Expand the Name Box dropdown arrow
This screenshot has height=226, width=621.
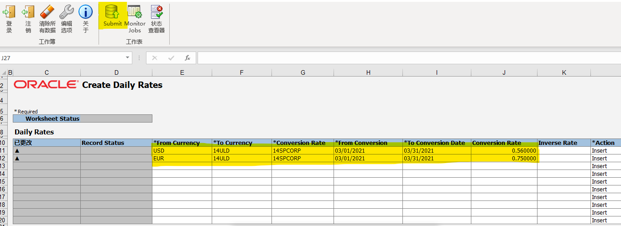(x=128, y=58)
